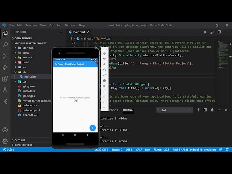Open Explorer views ellipsis menu
232x174 pixels.
[60, 32]
